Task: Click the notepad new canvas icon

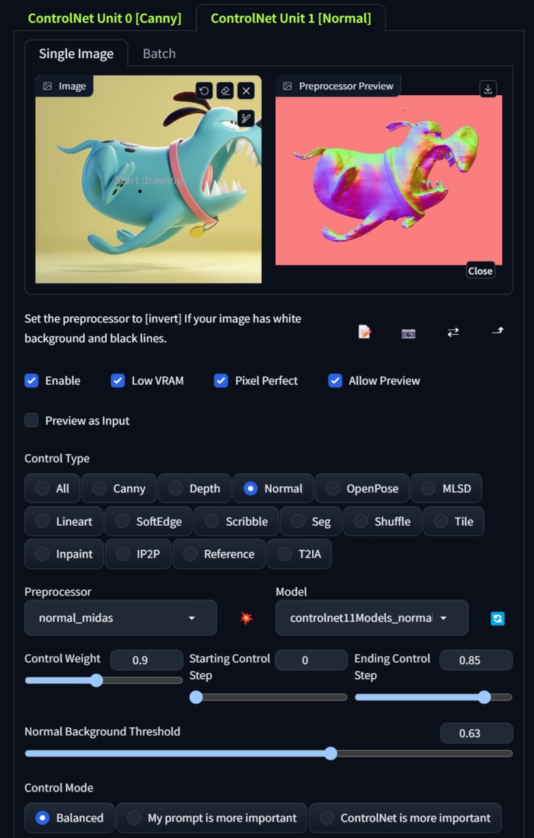Action: (x=364, y=332)
